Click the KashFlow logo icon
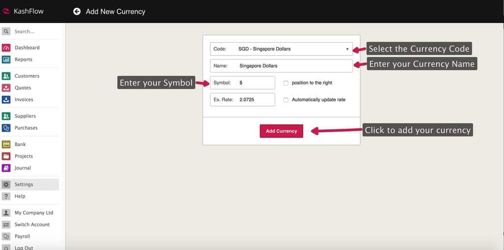The height and width of the screenshot is (250, 504). (x=6, y=11)
